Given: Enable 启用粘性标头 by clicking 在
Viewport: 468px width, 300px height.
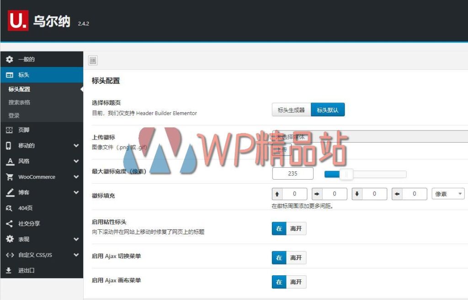Looking at the screenshot, I should click(279, 228).
